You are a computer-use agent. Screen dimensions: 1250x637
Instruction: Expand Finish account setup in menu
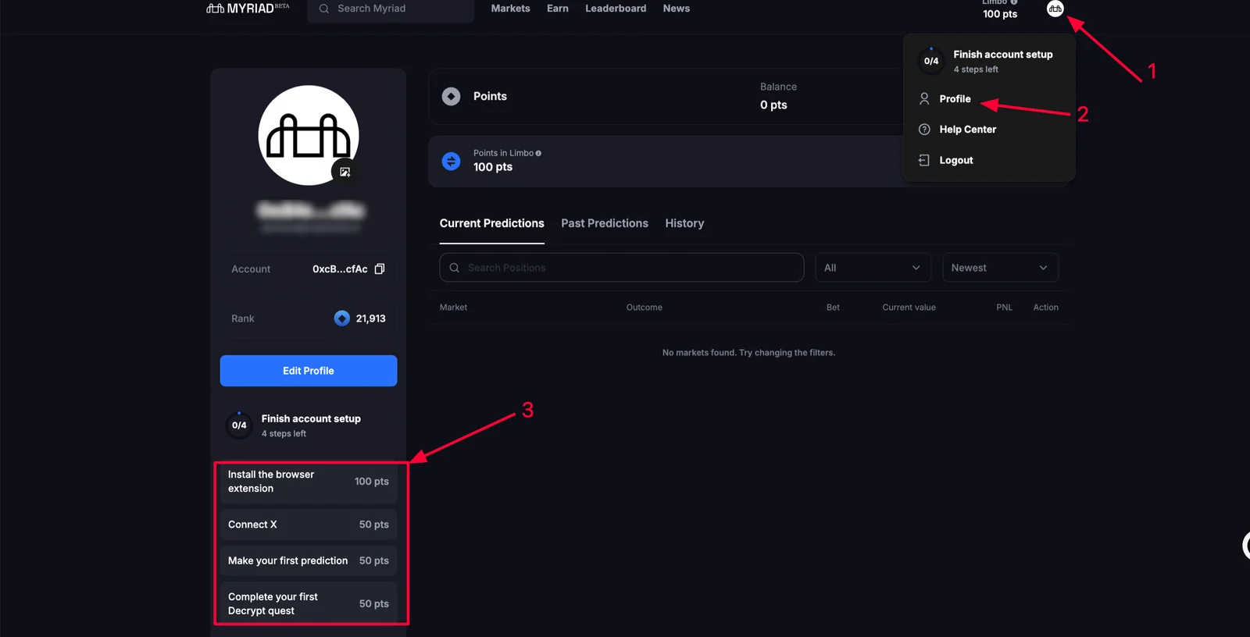989,61
